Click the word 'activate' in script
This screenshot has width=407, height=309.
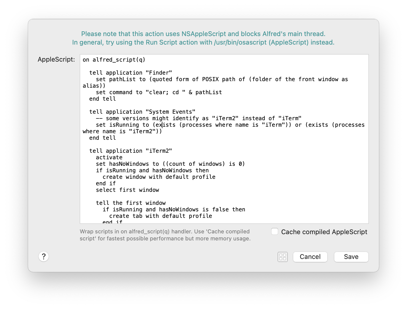(x=109, y=157)
